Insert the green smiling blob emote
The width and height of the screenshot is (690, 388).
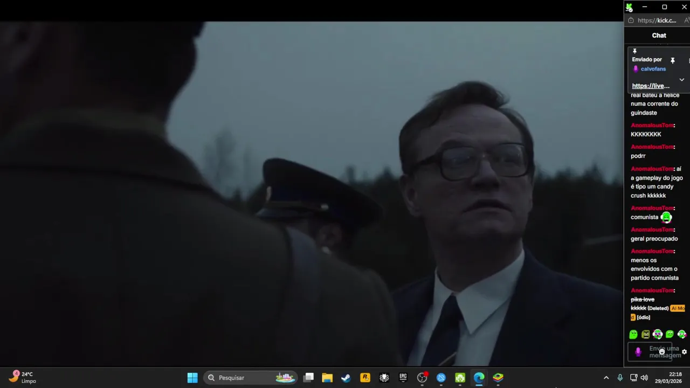coord(670,335)
